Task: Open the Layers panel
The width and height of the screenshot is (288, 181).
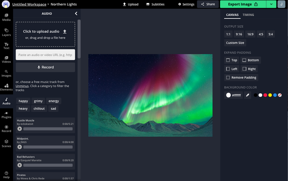Action: [x=6, y=32]
